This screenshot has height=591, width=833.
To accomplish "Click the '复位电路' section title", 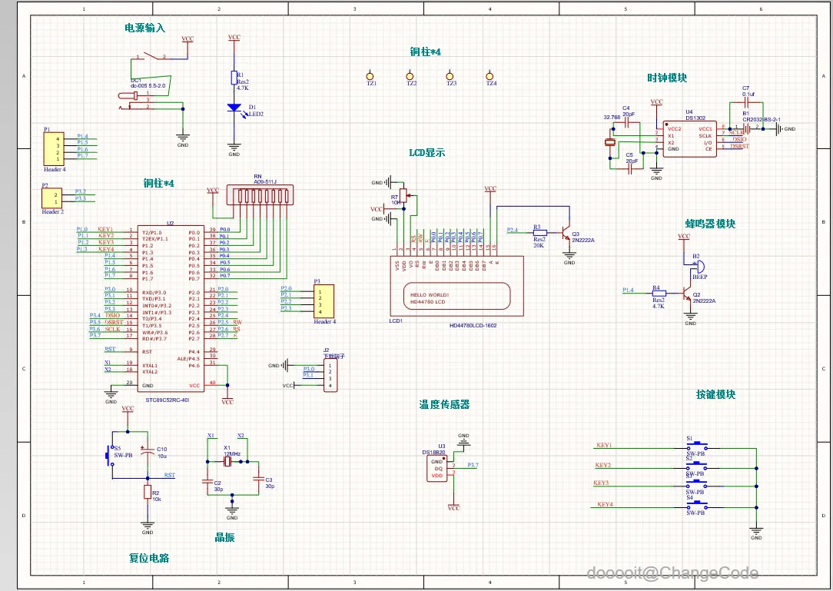I will (149, 558).
